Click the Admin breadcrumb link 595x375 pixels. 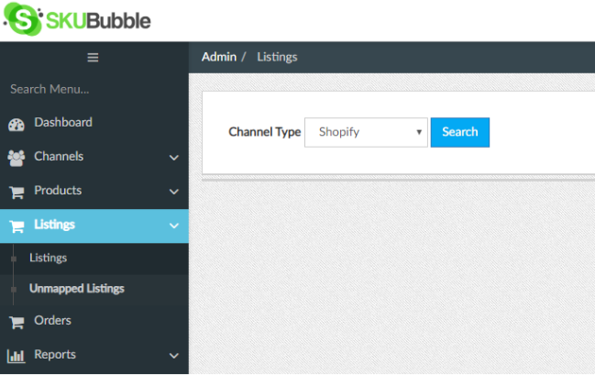pyautogui.click(x=219, y=57)
